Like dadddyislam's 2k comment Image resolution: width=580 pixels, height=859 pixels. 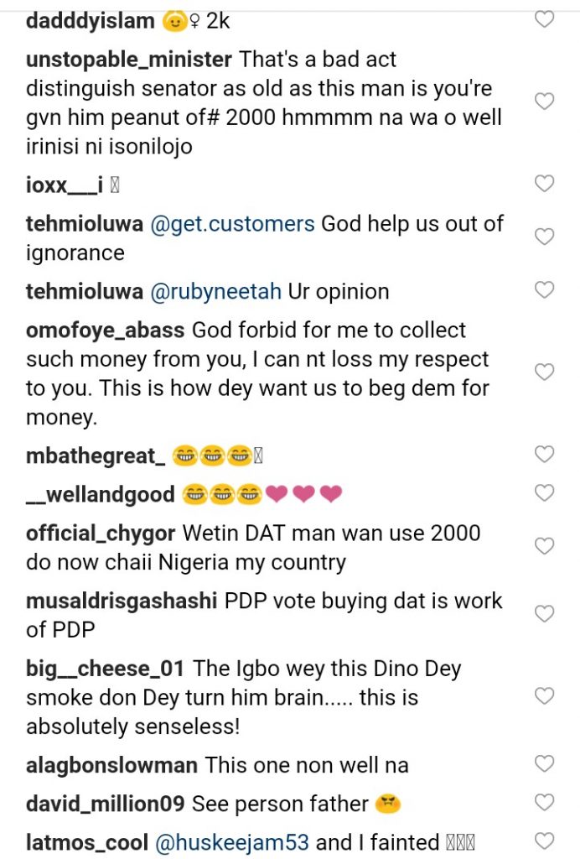(545, 18)
